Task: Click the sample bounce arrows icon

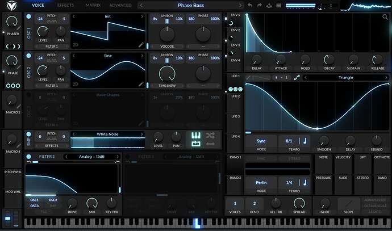Action: tap(211, 144)
